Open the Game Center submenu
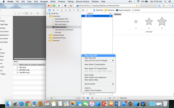The image size is (174, 108). click(99, 84)
